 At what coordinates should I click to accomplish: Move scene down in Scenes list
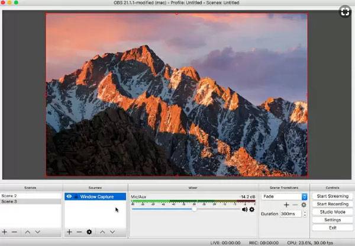tap(37, 232)
